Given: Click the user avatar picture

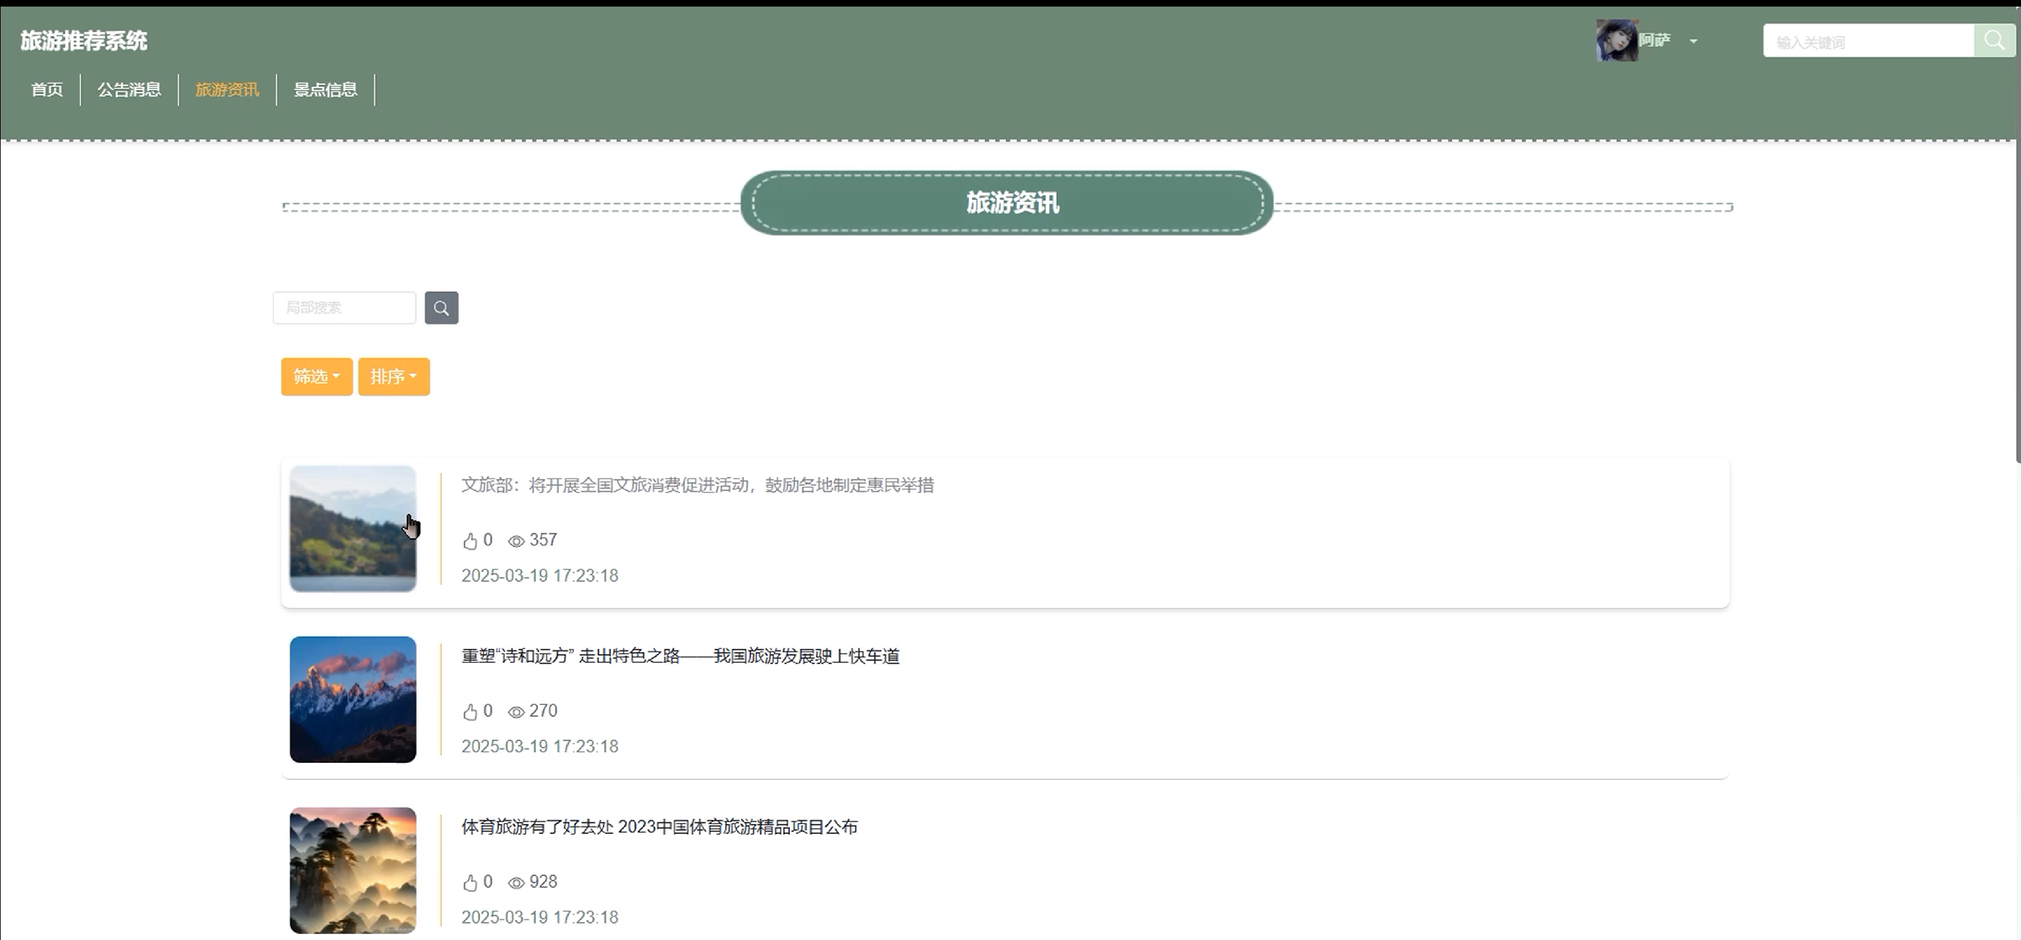Looking at the screenshot, I should pos(1616,40).
